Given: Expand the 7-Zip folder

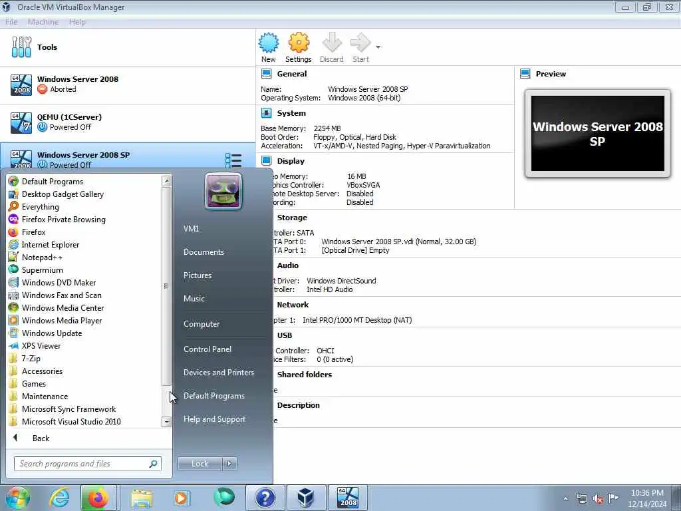Looking at the screenshot, I should 84,358.
